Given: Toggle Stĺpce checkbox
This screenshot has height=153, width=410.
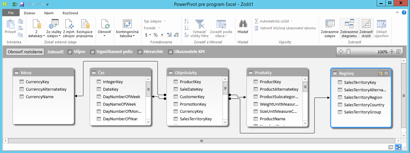Looking at the screenshot, I should [x=70, y=52].
